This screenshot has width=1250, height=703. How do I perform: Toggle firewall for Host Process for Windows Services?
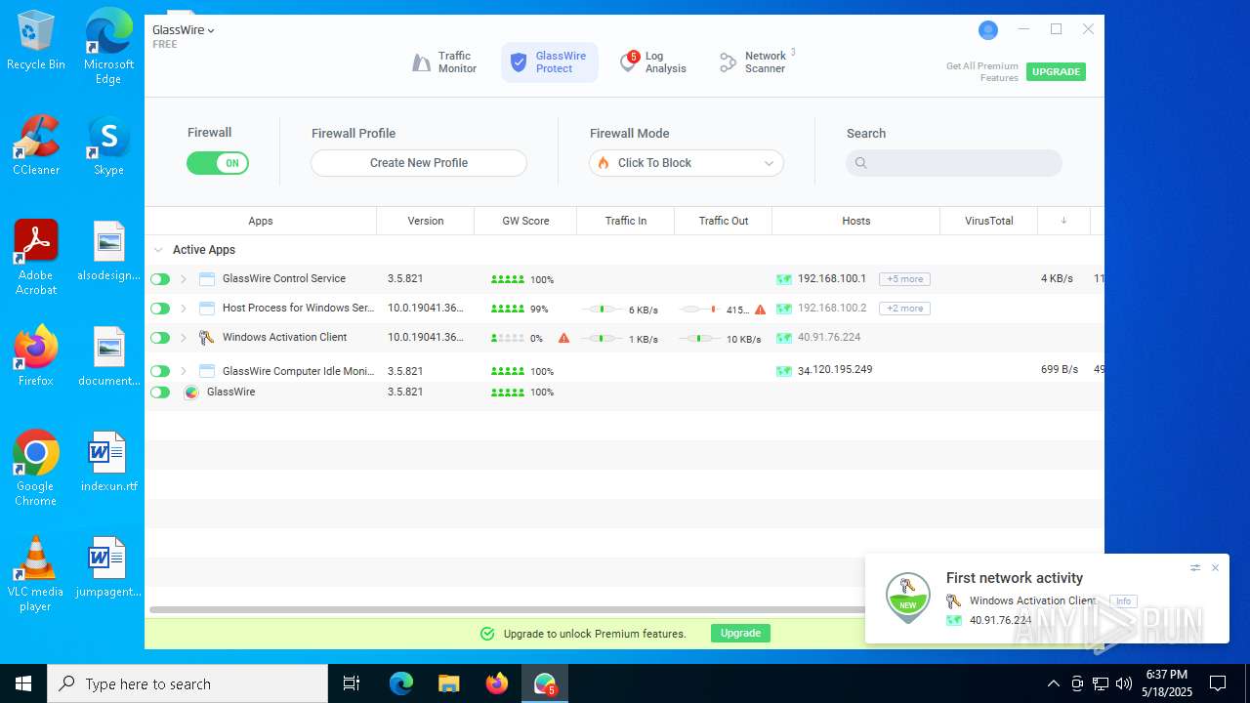pyautogui.click(x=160, y=309)
